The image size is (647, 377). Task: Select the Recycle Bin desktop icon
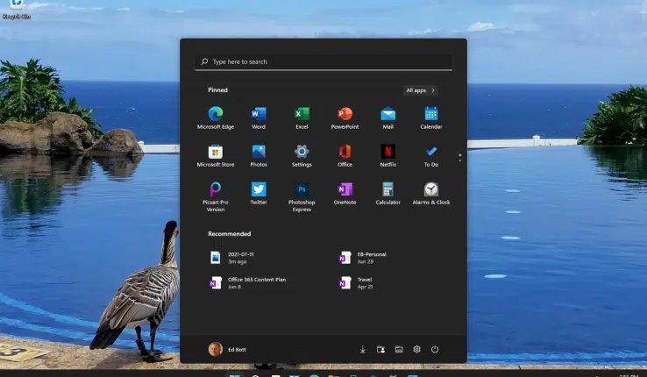click(x=16, y=9)
